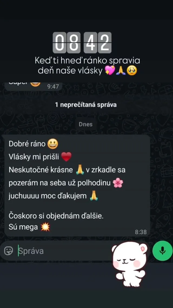
Task: Tap the cherry blossom emoji after polhodinu
Action: tap(118, 183)
